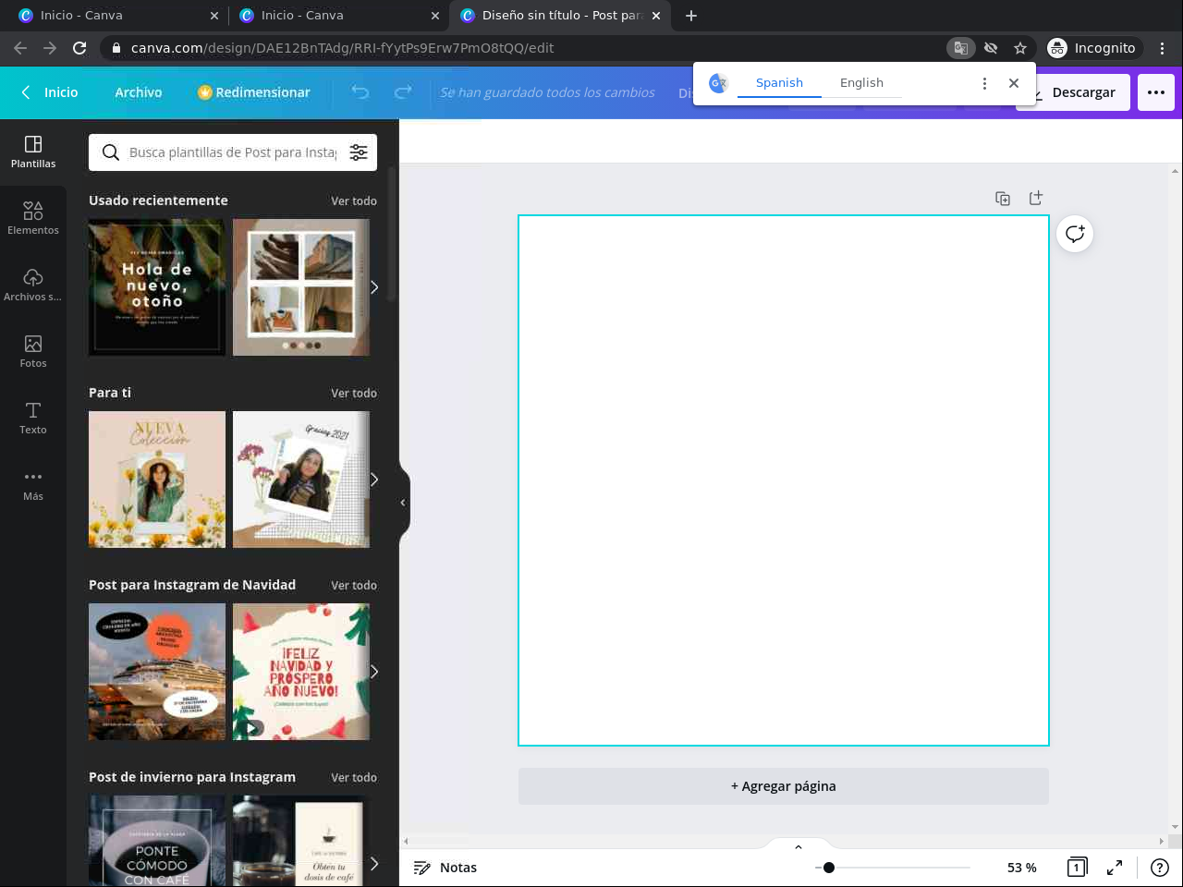The width and height of the screenshot is (1183, 887).
Task: Close the first Inicio - Canva tab
Action: pyautogui.click(x=214, y=16)
